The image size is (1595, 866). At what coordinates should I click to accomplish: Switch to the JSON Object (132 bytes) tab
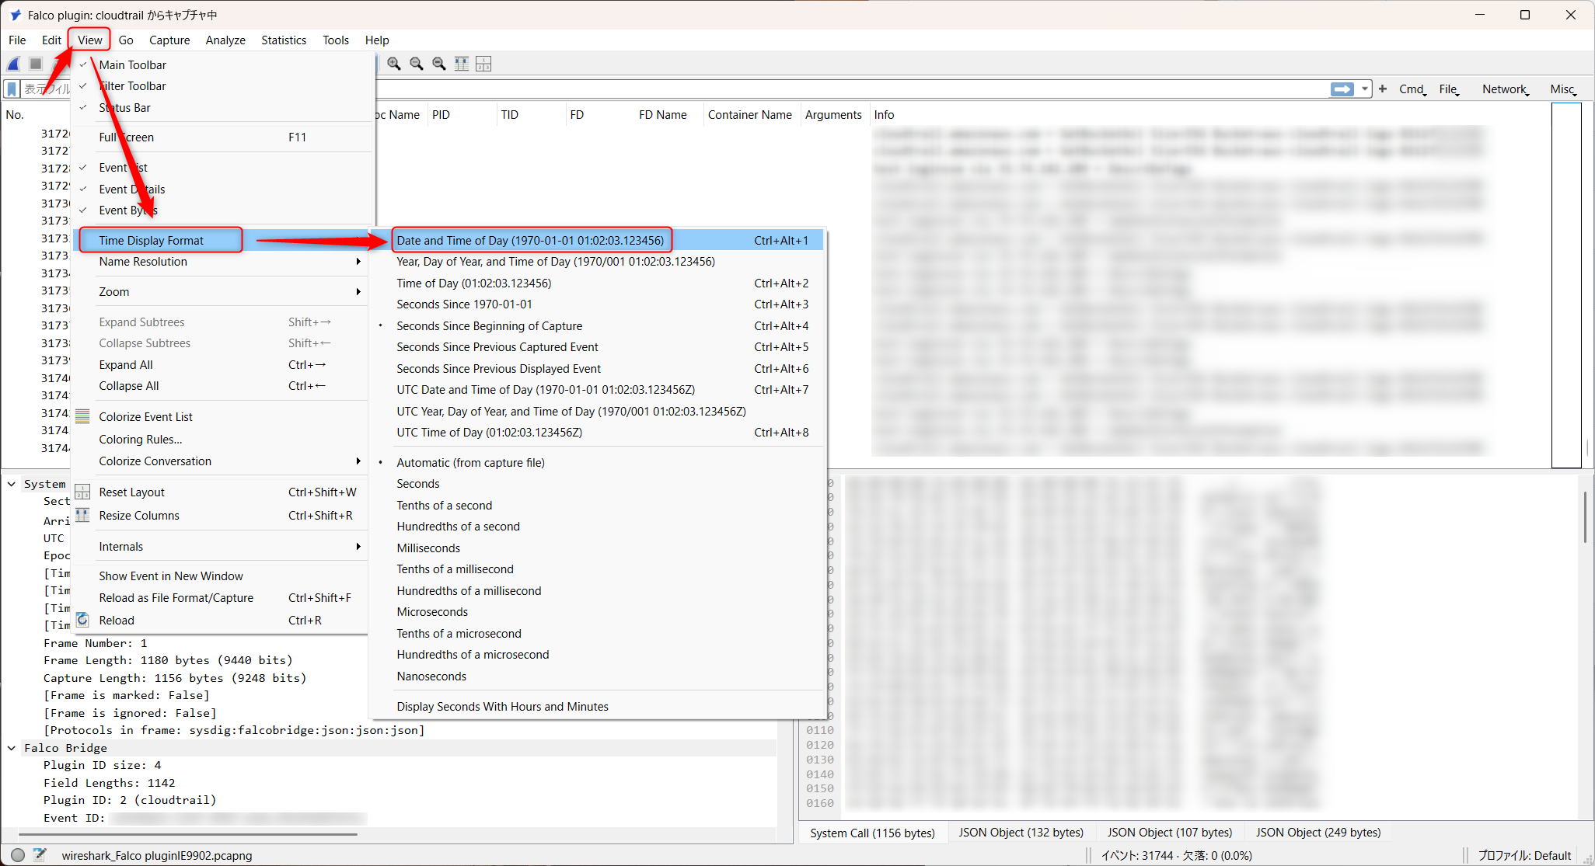coord(1020,833)
